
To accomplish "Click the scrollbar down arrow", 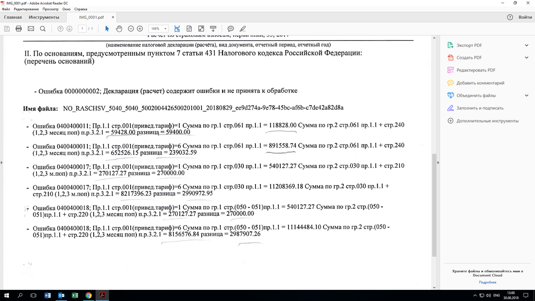I will tap(434, 288).
